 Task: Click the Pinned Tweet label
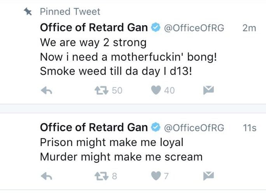coord(70,12)
